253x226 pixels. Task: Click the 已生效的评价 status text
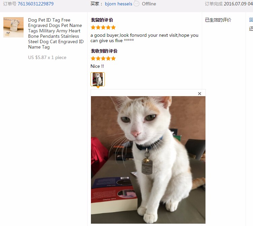pos(218,20)
